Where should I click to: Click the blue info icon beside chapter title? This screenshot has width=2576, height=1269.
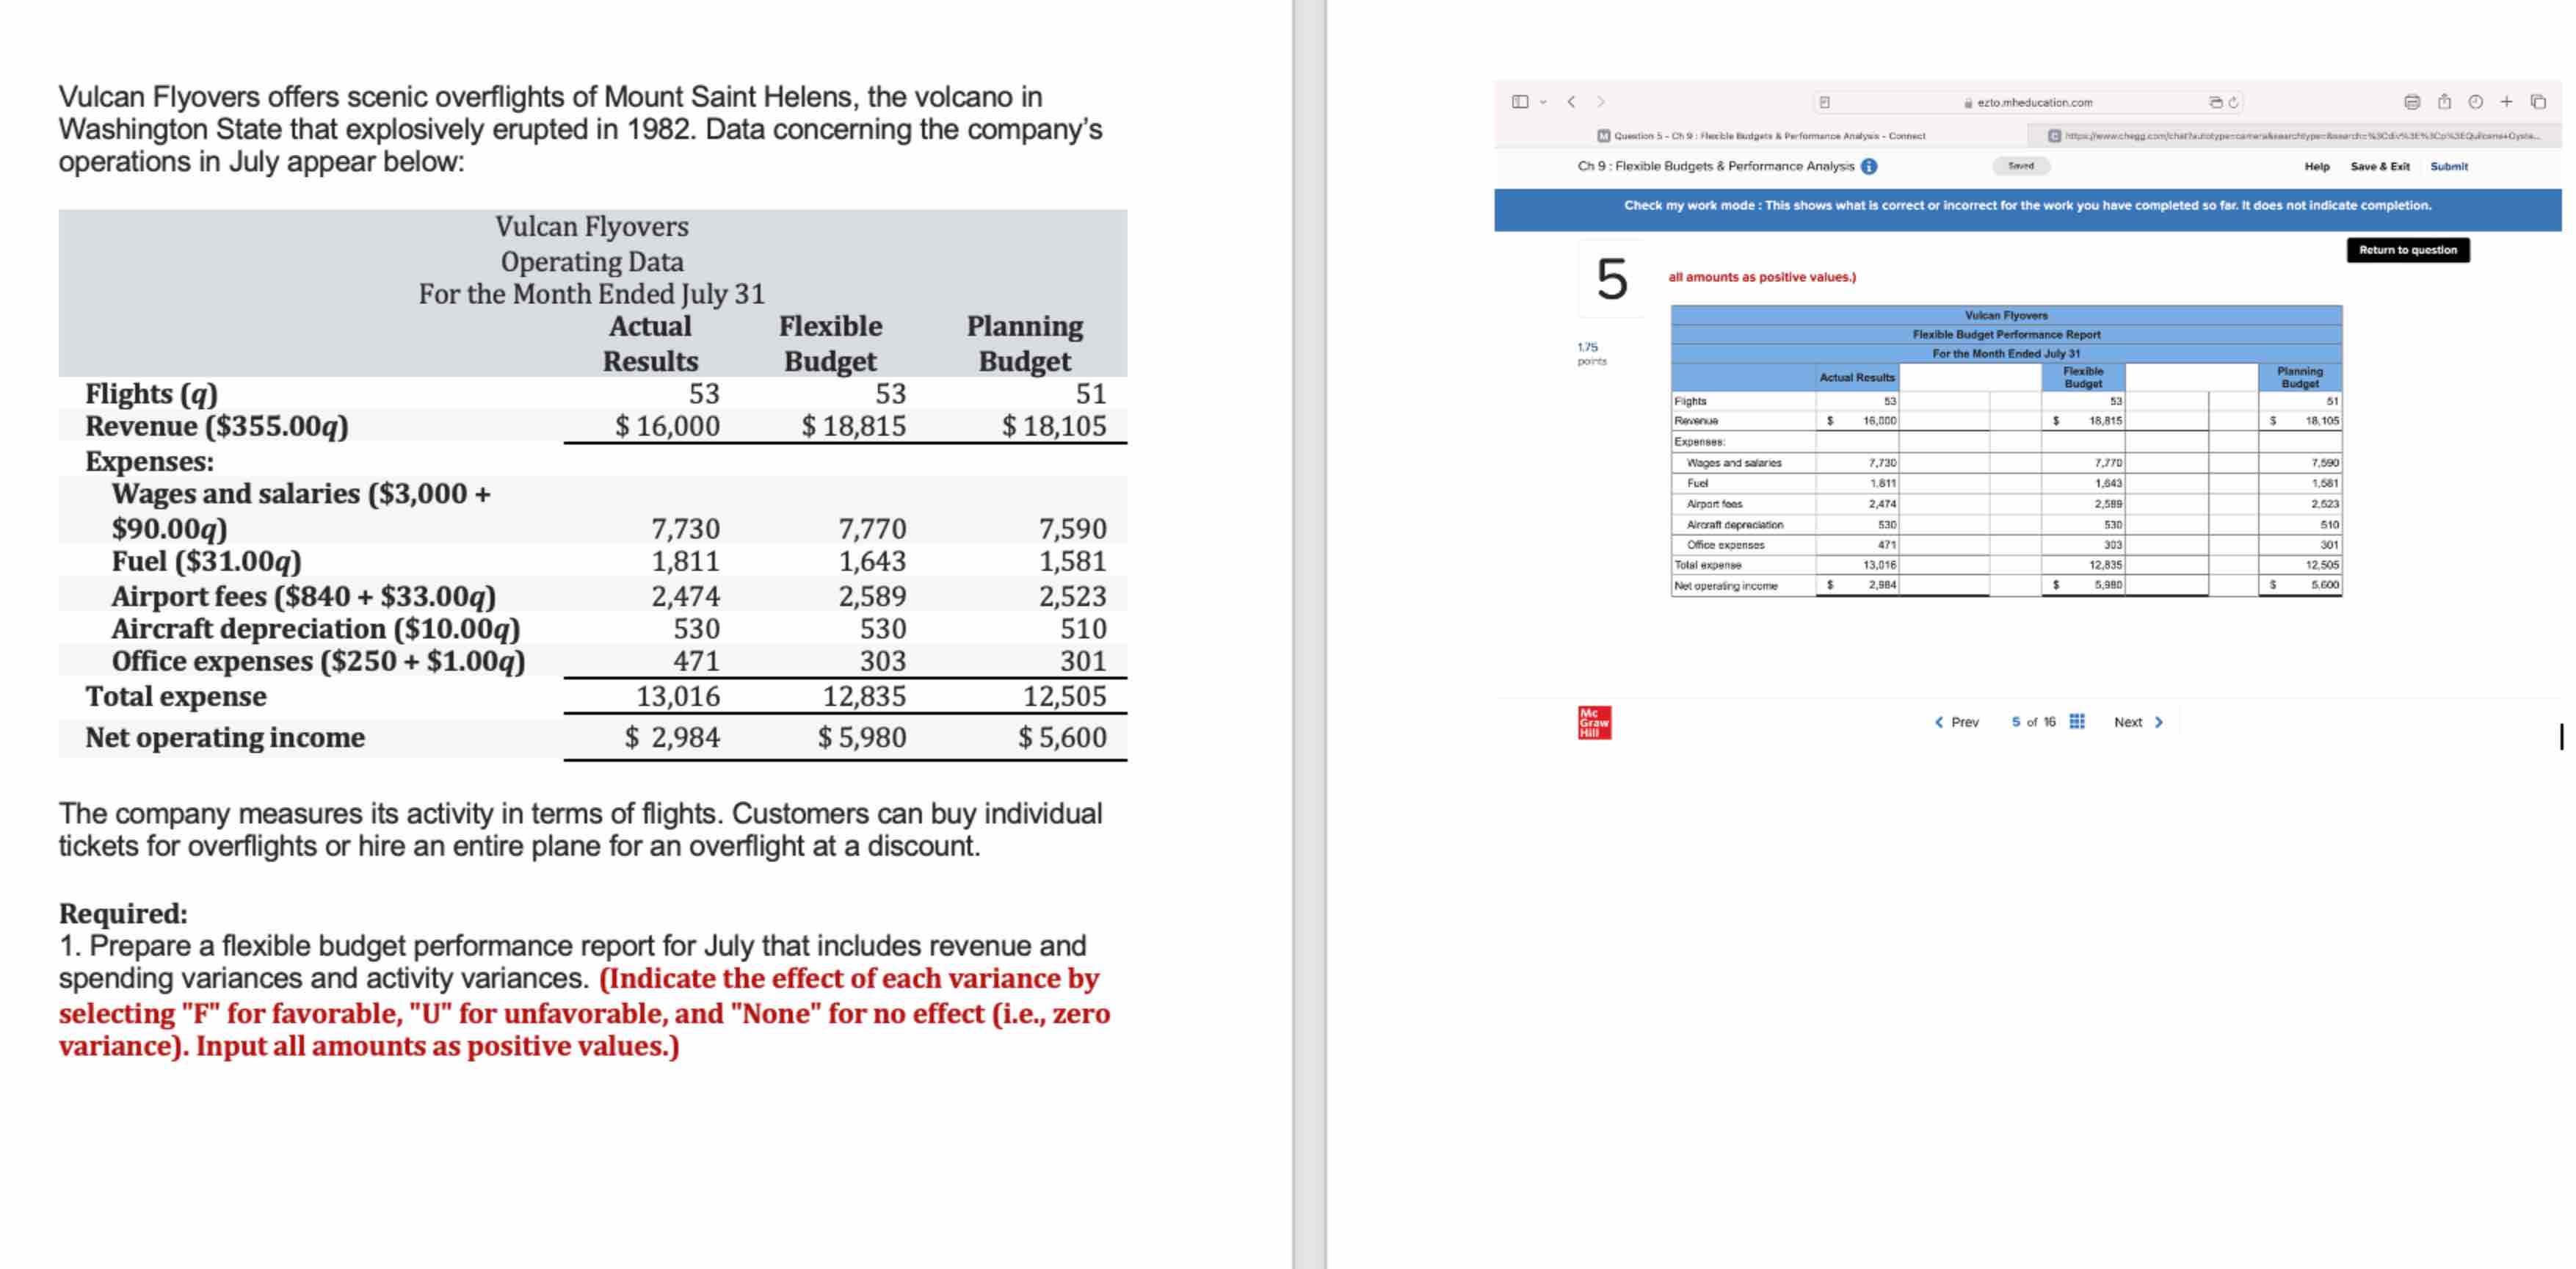tap(1869, 166)
